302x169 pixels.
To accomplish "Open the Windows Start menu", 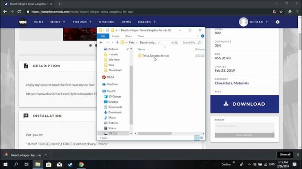I will tap(5, 164).
